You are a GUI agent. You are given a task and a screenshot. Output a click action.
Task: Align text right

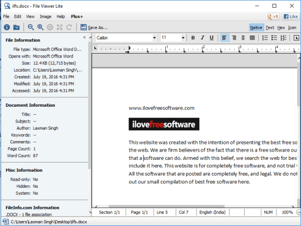tap(234, 38)
